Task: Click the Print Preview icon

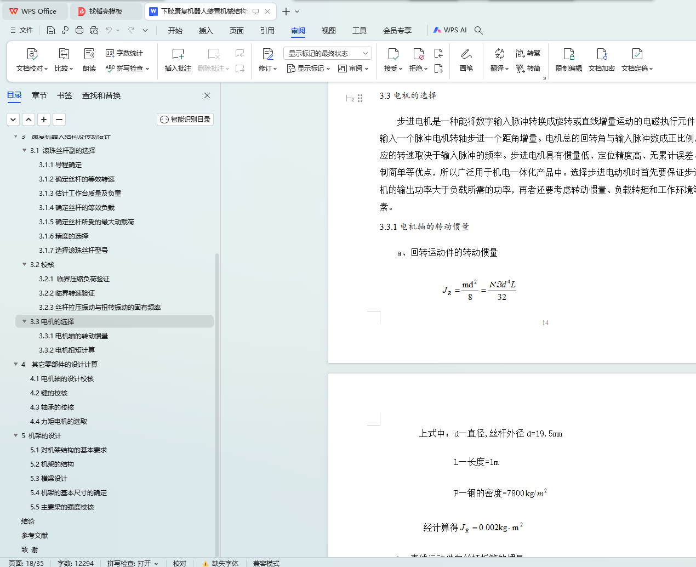Action: click(94, 30)
